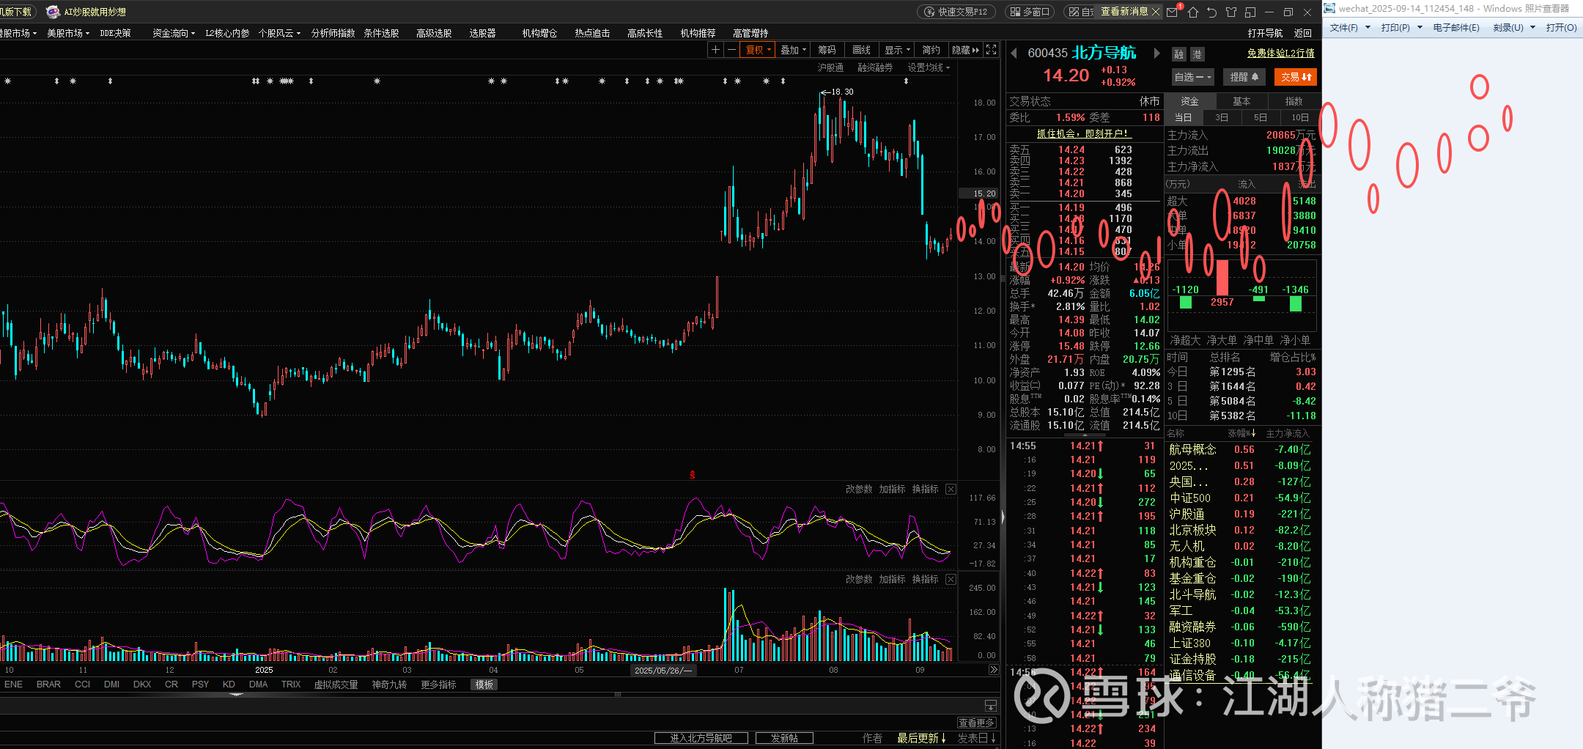This screenshot has height=749, width=1583.
Task: Go to next stock with right arrow
Action: point(1157,53)
